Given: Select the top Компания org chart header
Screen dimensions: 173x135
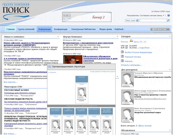Looking at the screenshot, I should (x=82, y=79).
